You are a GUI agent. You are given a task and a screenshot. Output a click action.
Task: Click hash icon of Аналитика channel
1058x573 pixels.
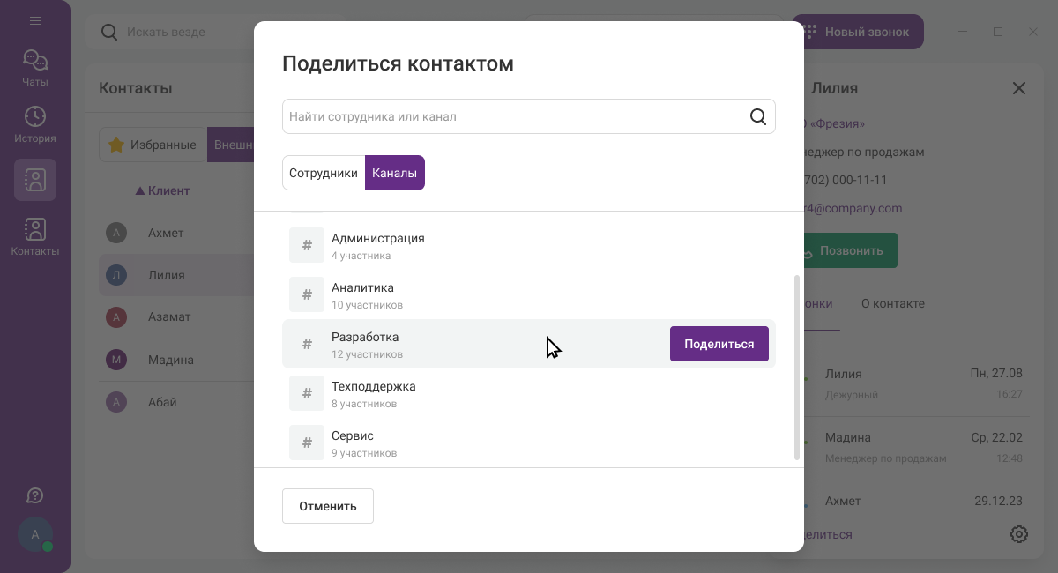(307, 294)
